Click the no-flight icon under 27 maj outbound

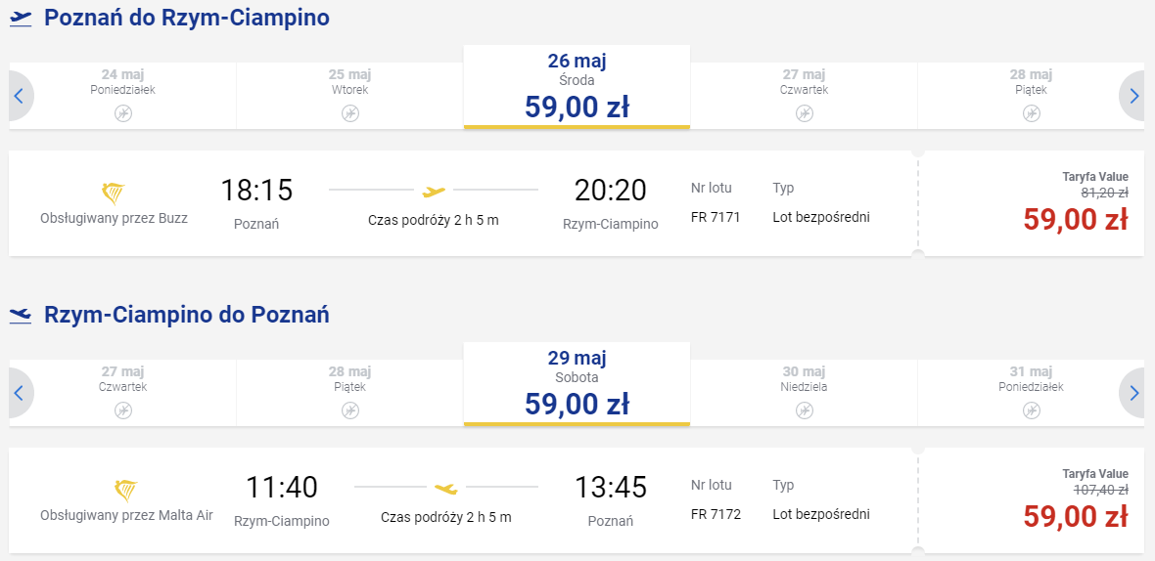click(x=805, y=113)
